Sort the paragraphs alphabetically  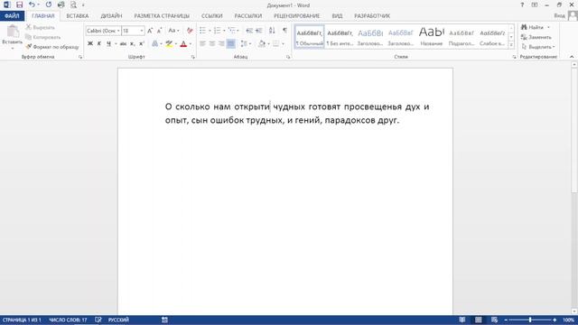pos(272,31)
